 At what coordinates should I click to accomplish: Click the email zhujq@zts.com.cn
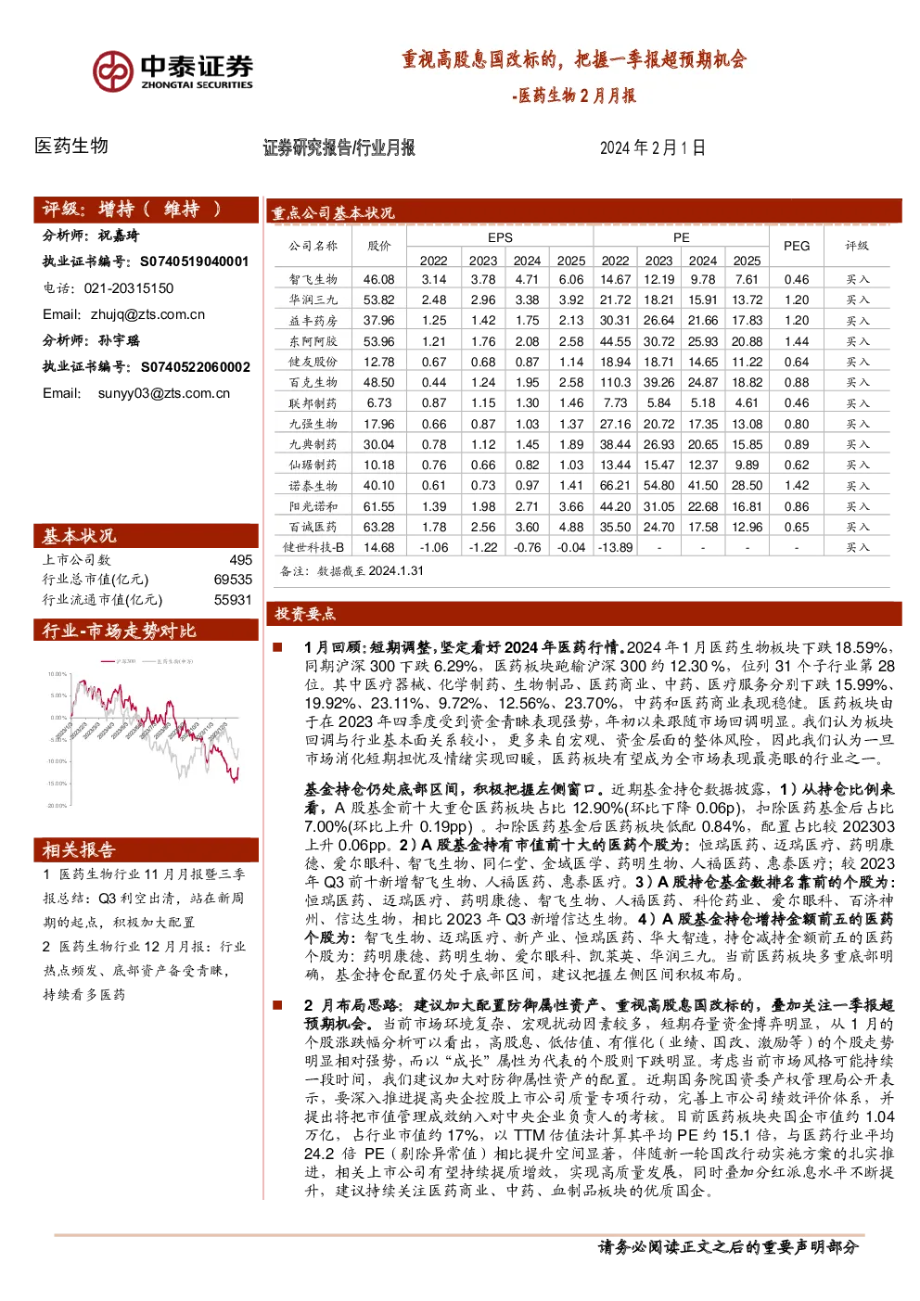(147, 314)
